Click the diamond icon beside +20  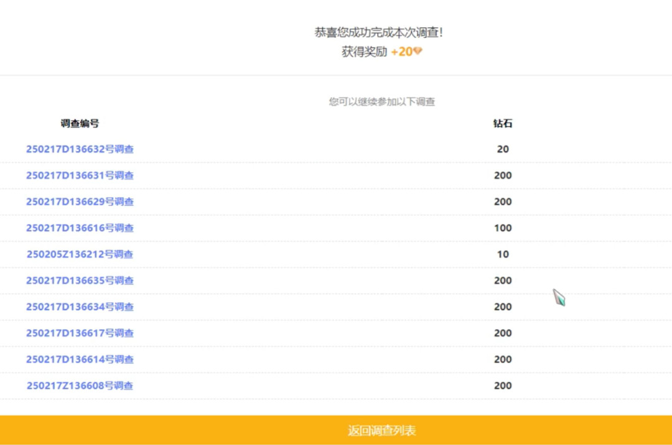pyautogui.click(x=419, y=53)
